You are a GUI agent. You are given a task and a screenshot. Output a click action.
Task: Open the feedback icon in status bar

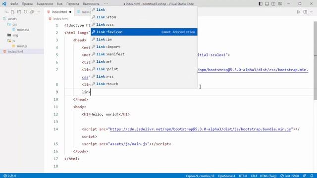tap(305, 176)
